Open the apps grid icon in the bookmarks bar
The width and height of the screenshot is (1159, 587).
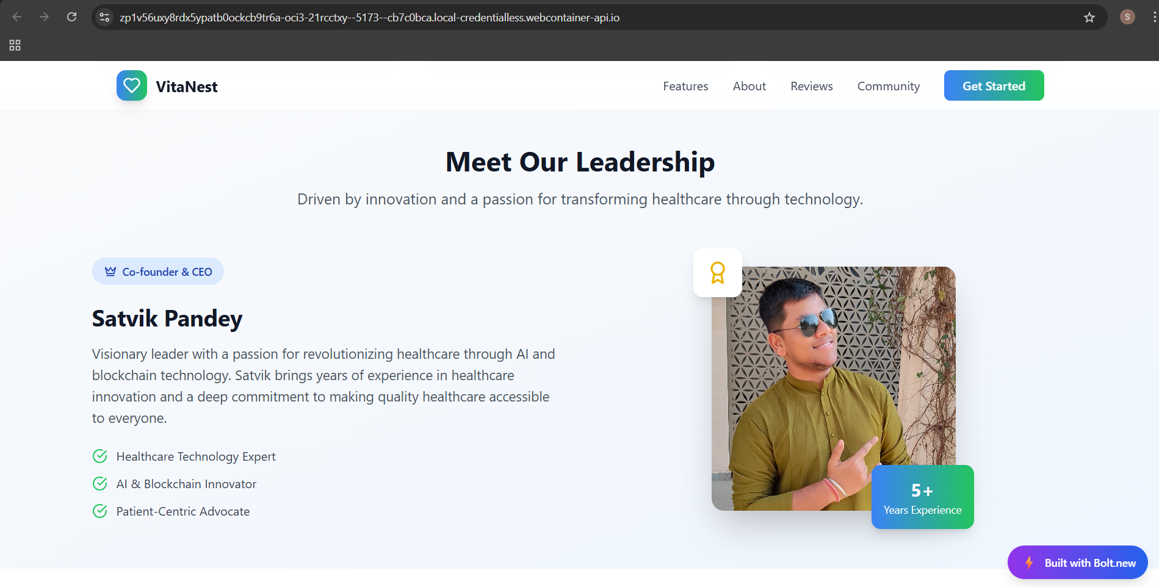pos(15,45)
